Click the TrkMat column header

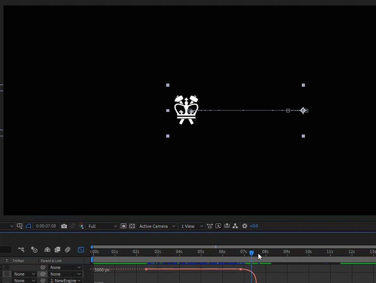pos(17,261)
